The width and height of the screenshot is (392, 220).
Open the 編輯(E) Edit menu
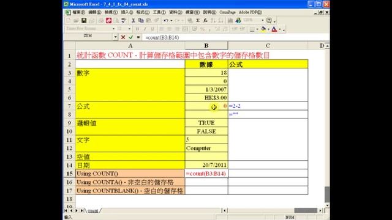(95, 12)
